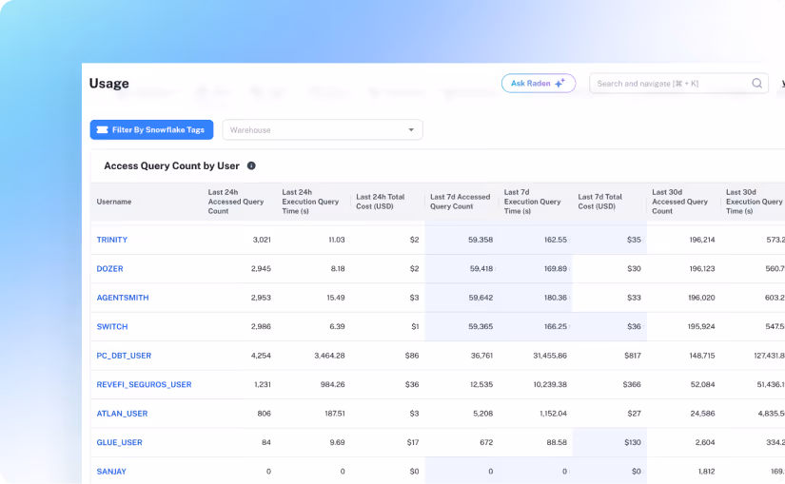Click the $366 cost cell
The height and width of the screenshot is (484, 785).
(x=632, y=385)
